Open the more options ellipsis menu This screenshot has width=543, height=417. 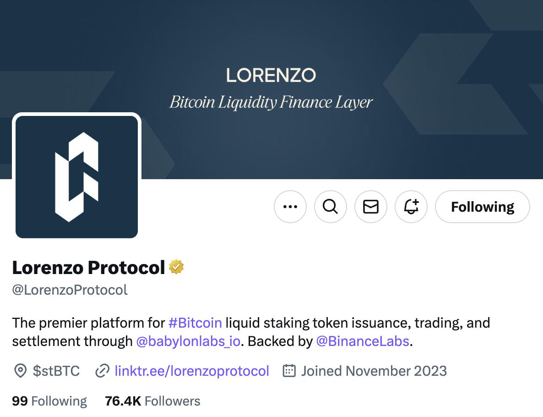pyautogui.click(x=290, y=207)
